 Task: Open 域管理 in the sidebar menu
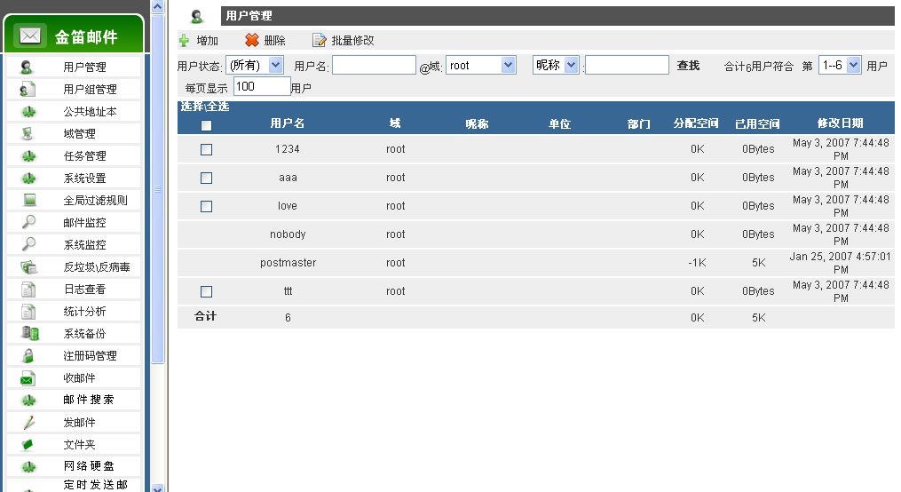79,134
